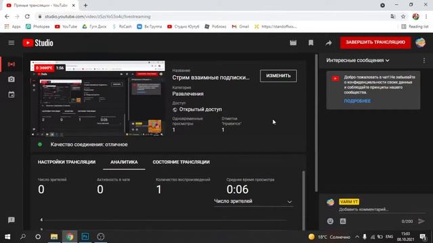
Task: Open Chrome three-dot menu
Action: 426,16
